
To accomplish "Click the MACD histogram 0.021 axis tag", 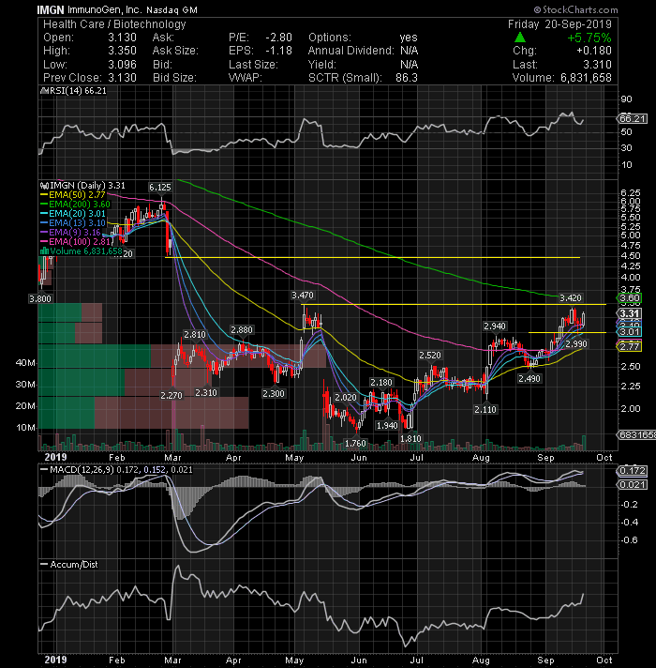I will click(633, 485).
